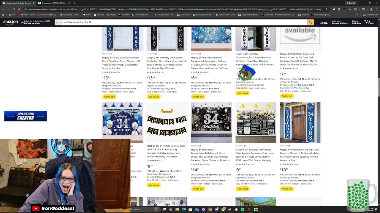The width and height of the screenshot is (380, 213).
Task: Open the Wheel of Names bookmark
Action: [286, 15]
